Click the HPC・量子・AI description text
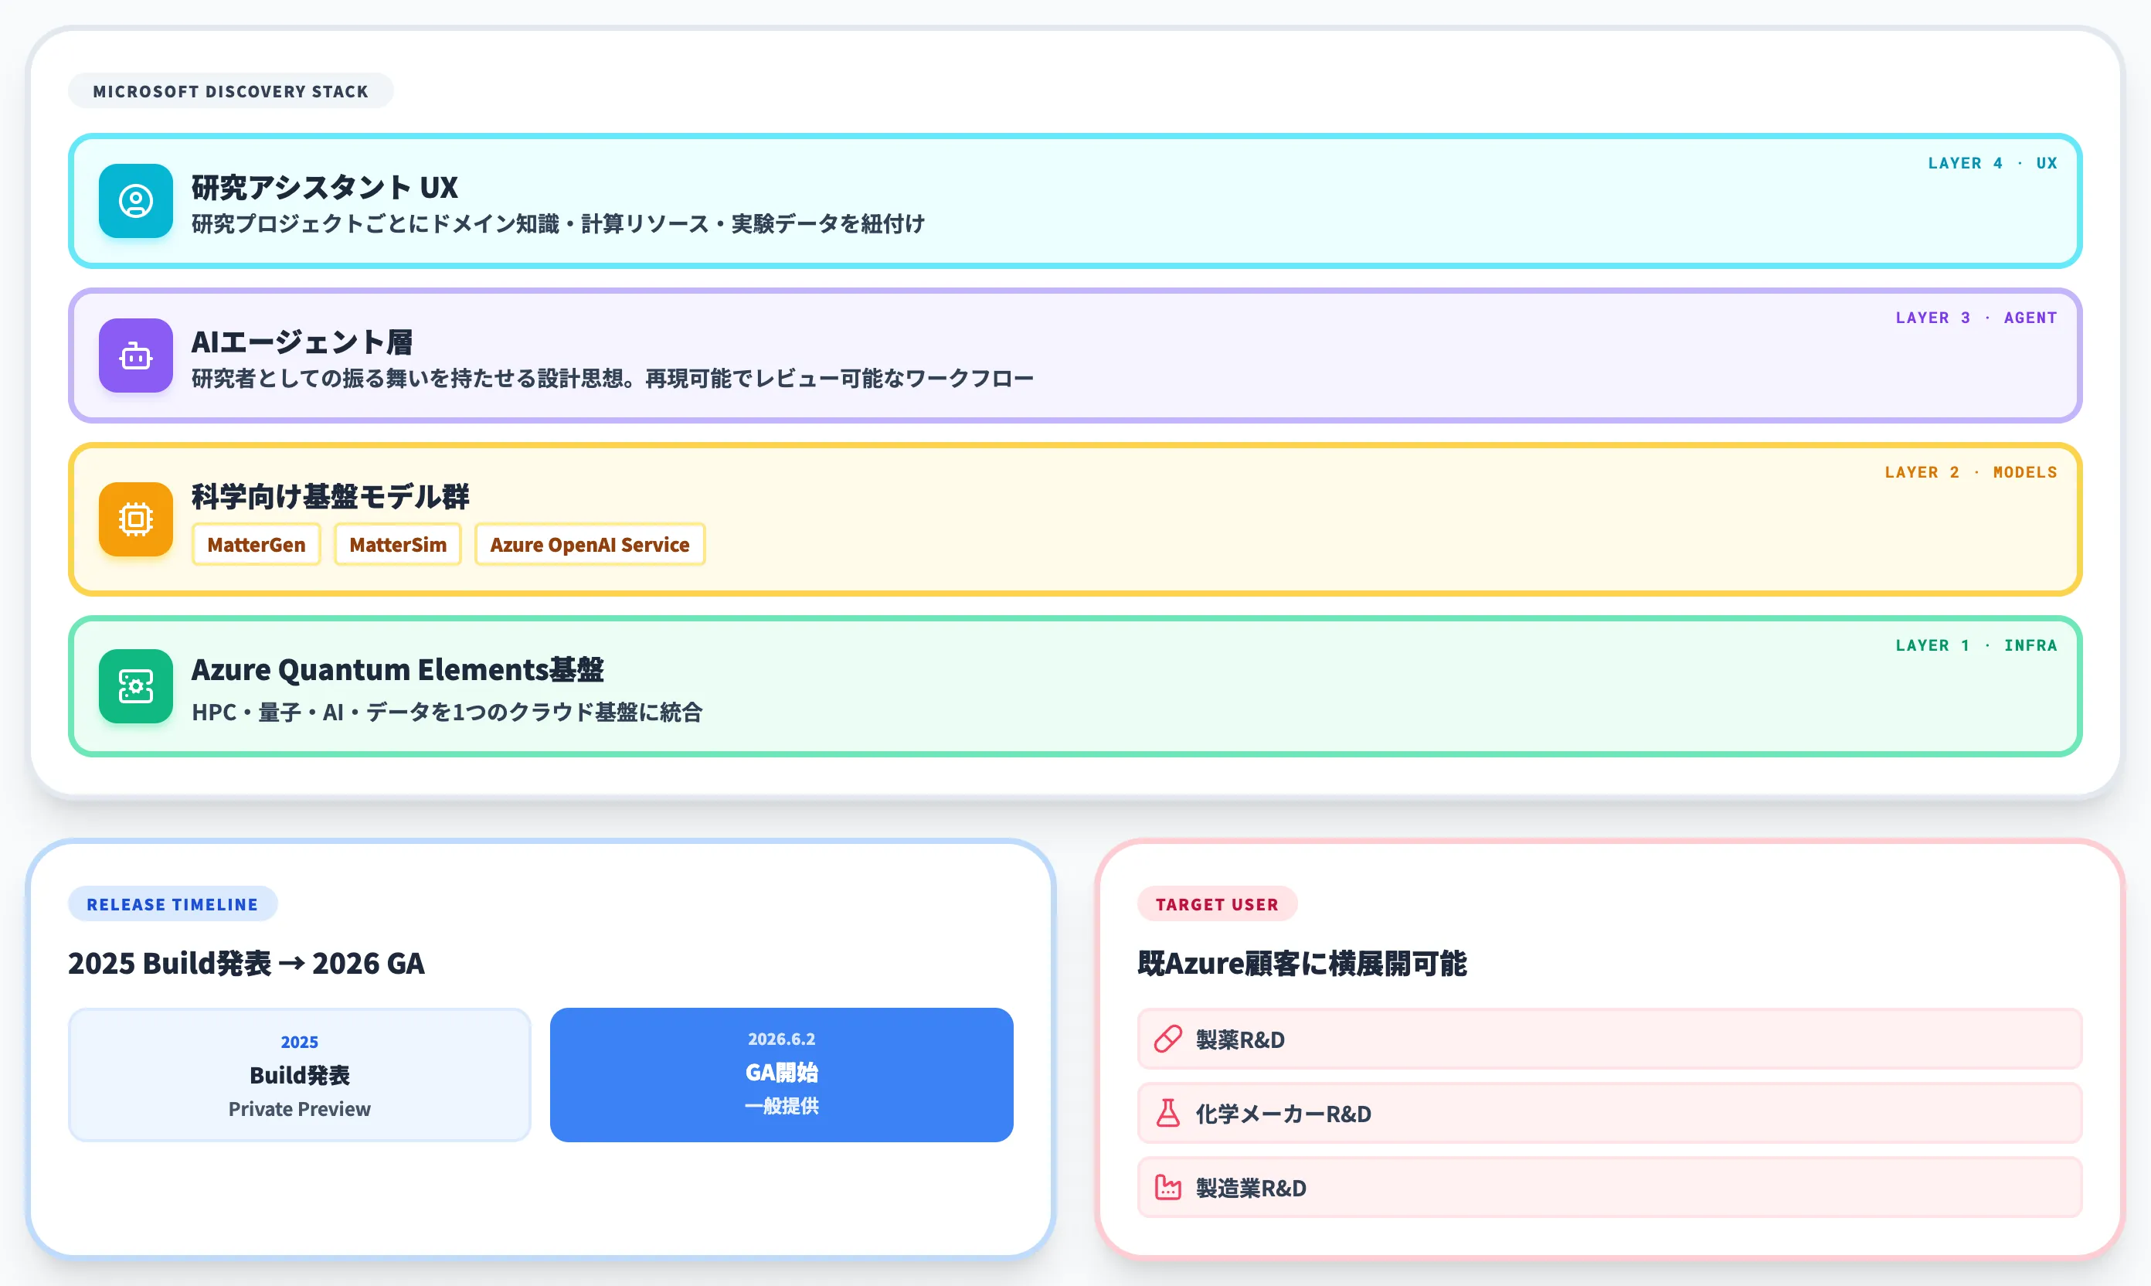This screenshot has width=2151, height=1286. (447, 712)
